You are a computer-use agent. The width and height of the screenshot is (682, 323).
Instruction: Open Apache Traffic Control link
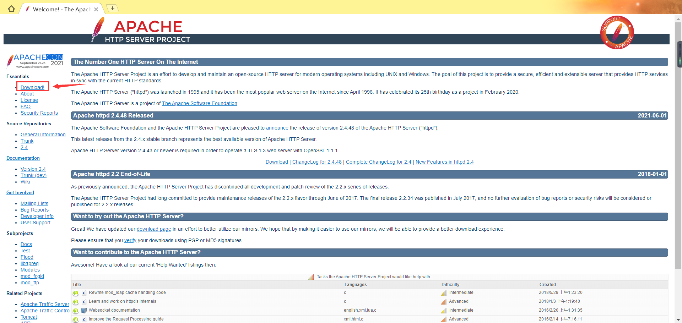click(45, 311)
